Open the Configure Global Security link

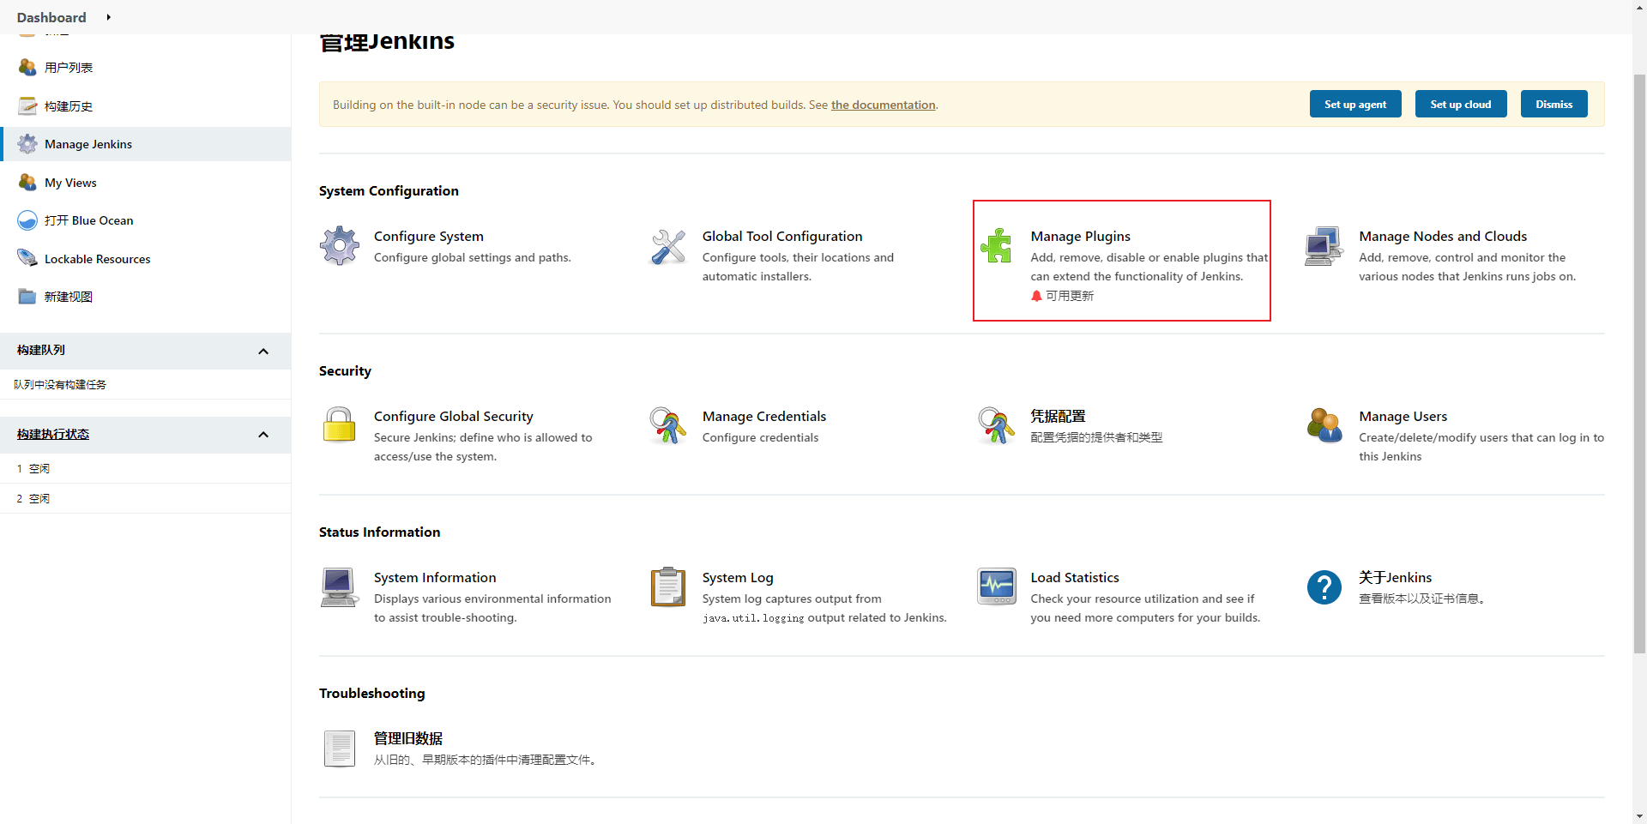pyautogui.click(x=454, y=416)
